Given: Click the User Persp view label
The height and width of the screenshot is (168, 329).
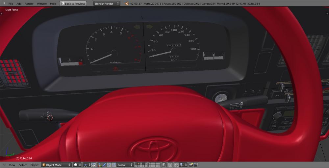Looking at the screenshot, I should (x=12, y=10).
